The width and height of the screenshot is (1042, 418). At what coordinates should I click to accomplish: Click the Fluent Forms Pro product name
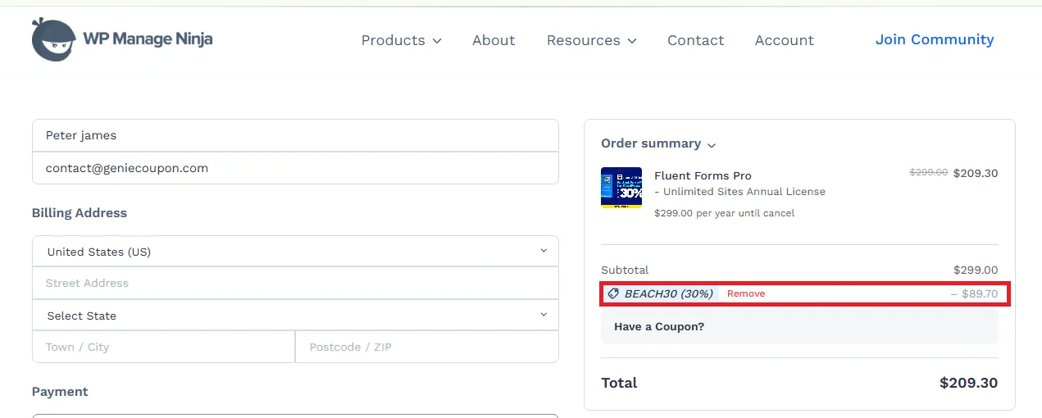click(703, 175)
